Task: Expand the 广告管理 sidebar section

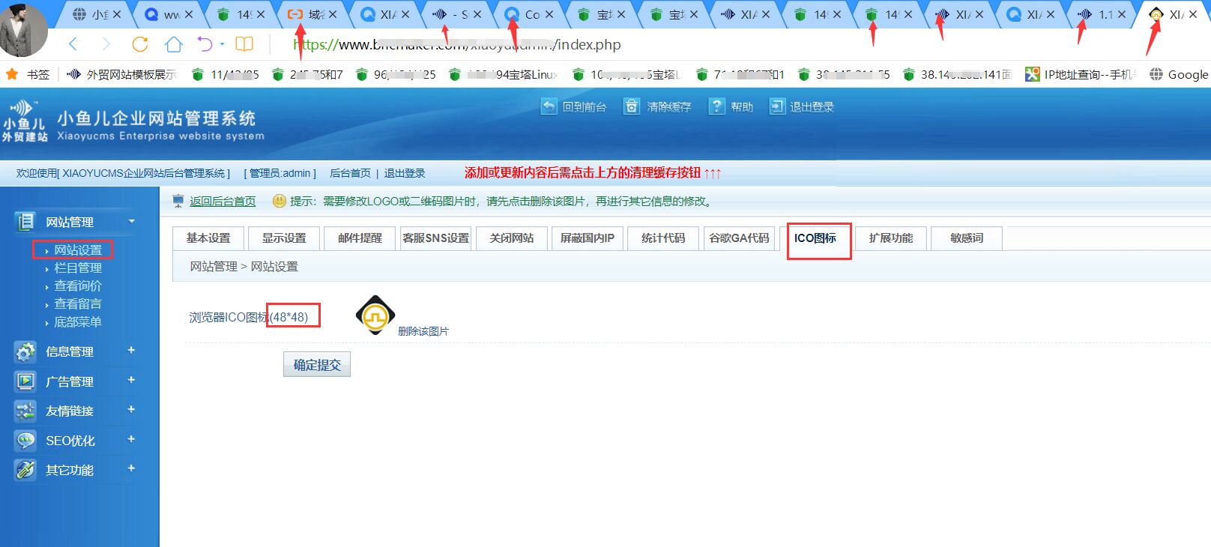Action: coord(131,380)
